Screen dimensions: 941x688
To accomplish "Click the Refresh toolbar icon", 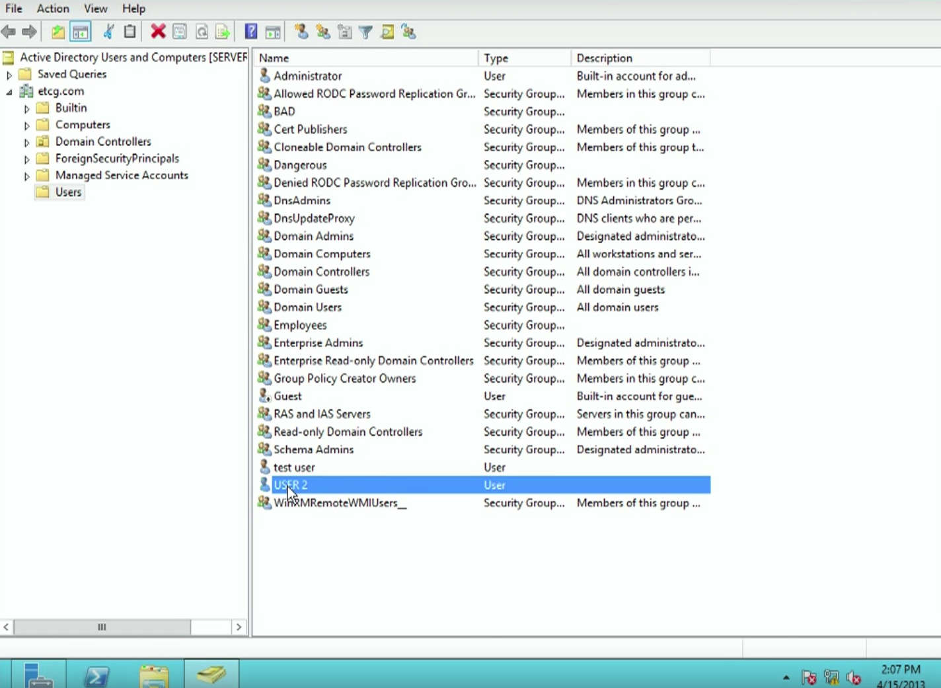I will 202,32.
